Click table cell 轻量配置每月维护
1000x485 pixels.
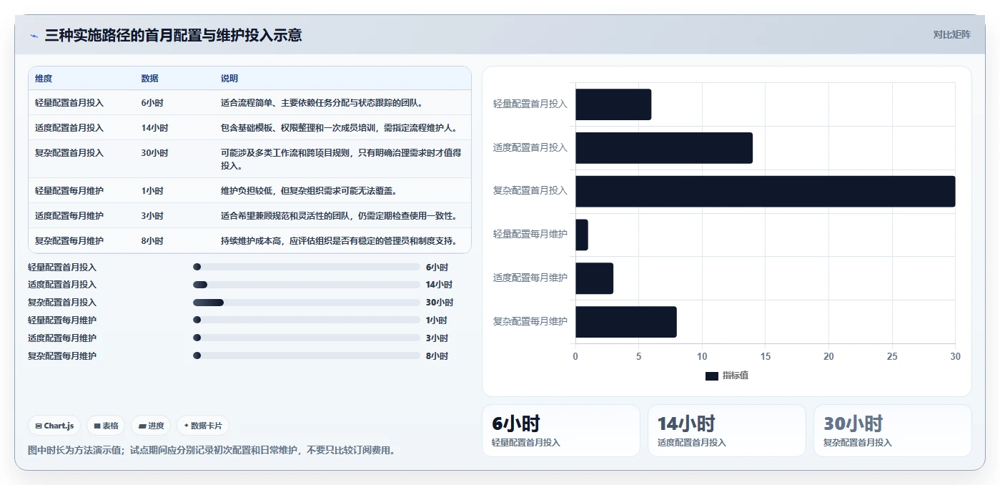click(x=69, y=191)
